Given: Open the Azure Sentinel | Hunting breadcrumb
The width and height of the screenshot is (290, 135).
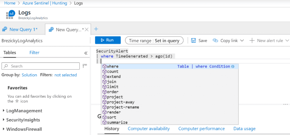Looking at the screenshot, I should click(45, 3).
